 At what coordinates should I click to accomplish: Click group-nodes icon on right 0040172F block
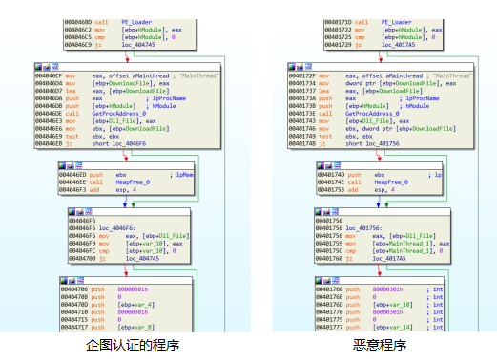pyautogui.click(x=308, y=67)
